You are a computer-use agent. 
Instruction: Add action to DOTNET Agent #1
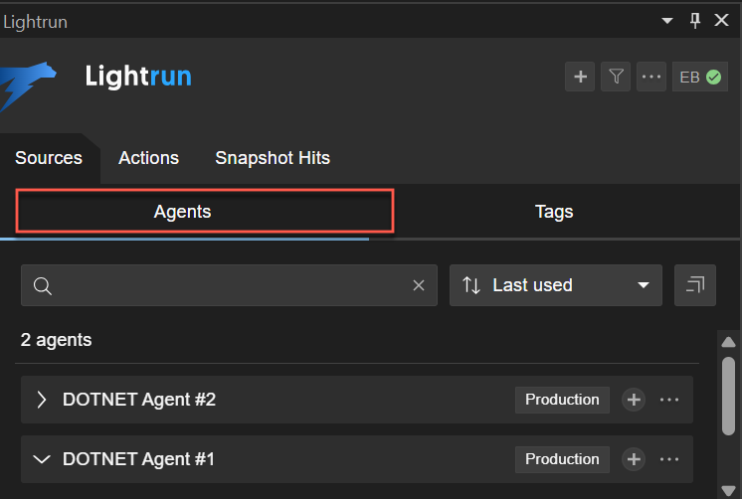pyautogui.click(x=634, y=459)
